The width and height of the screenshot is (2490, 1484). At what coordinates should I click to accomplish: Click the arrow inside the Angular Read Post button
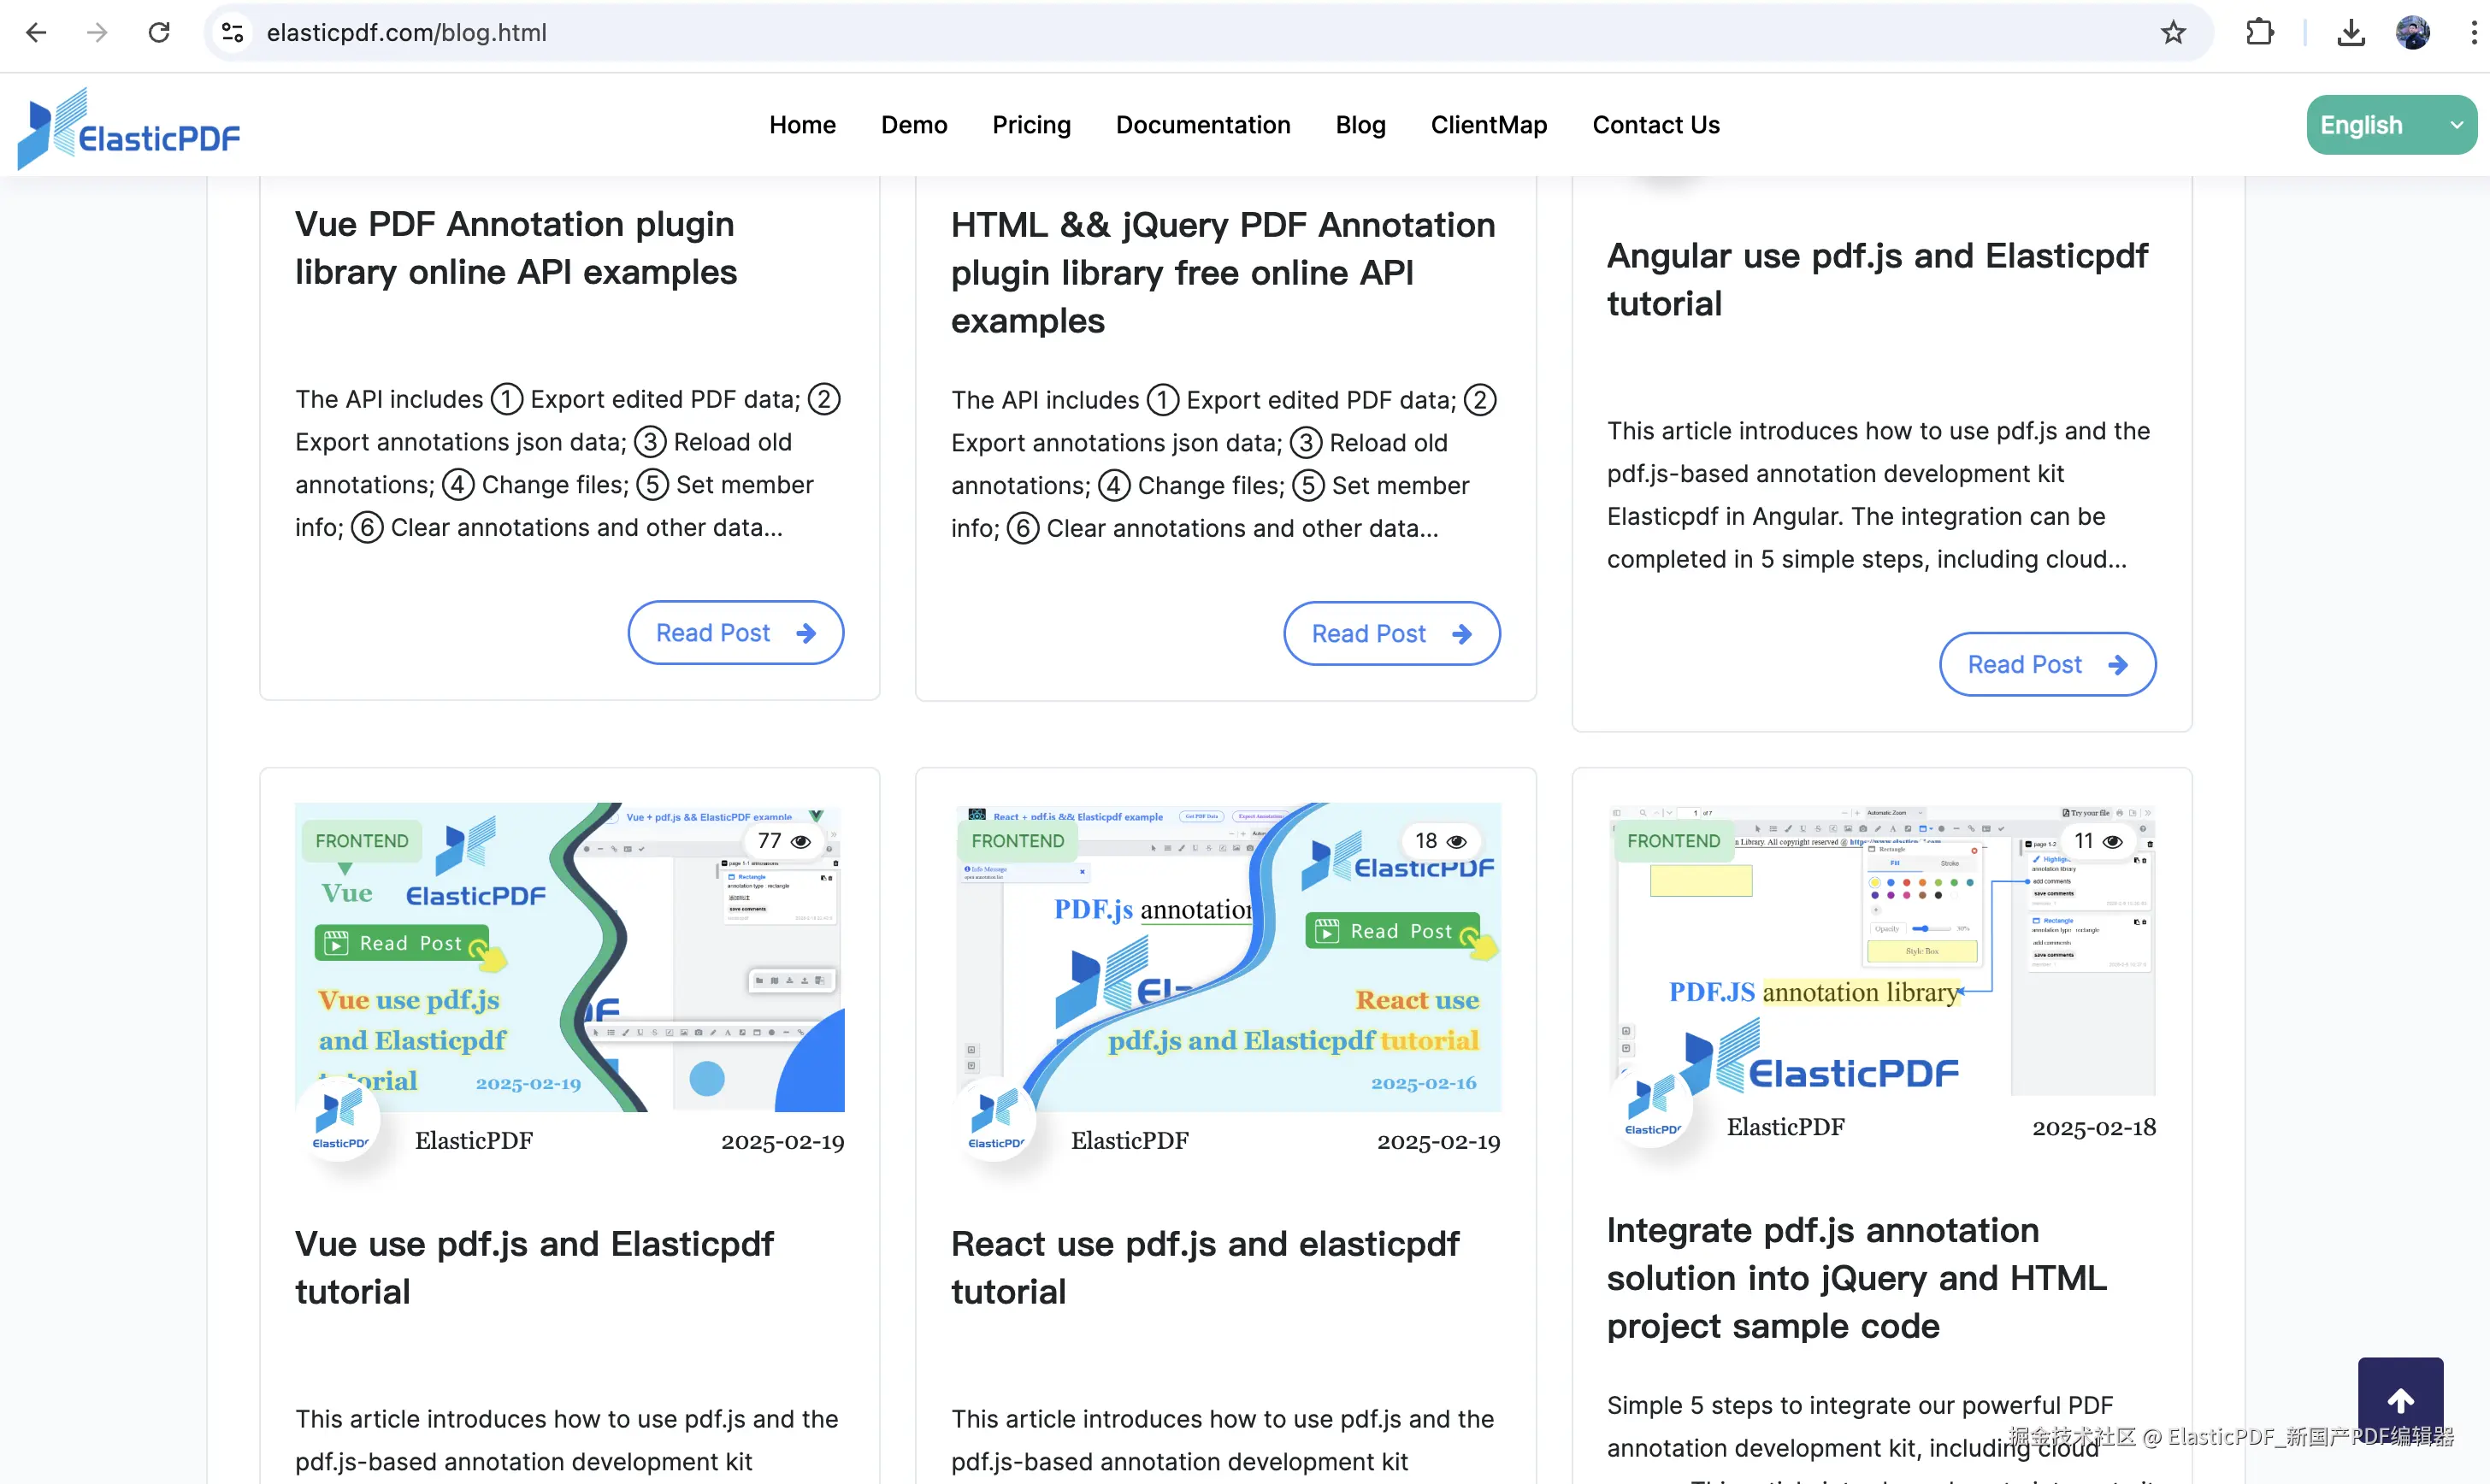pos(2119,664)
